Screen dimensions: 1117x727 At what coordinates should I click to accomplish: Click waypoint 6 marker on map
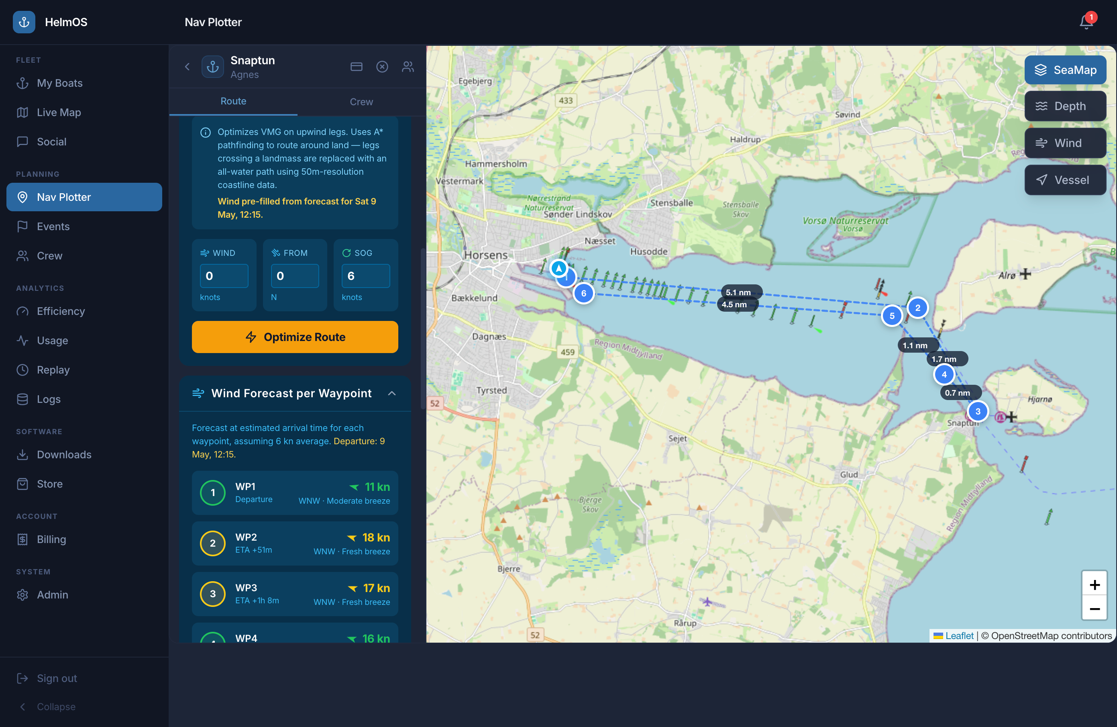(583, 294)
